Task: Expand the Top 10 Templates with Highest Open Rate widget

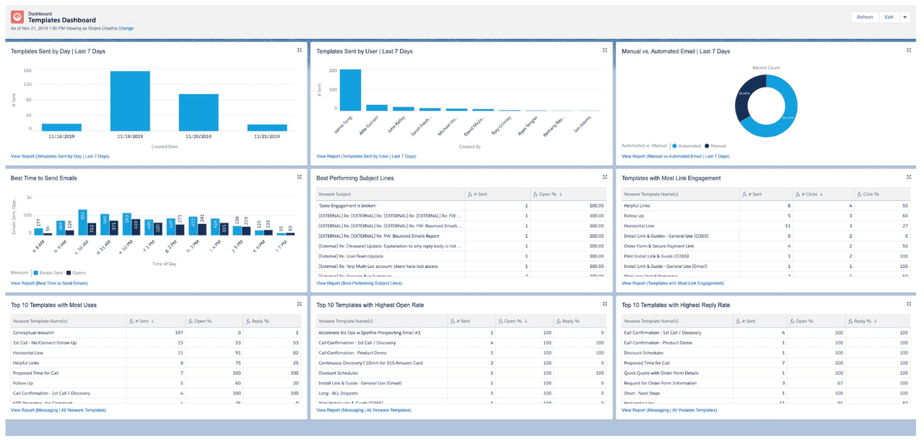Action: [605, 304]
